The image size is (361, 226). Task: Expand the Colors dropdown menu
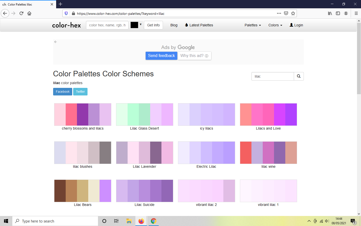(275, 25)
